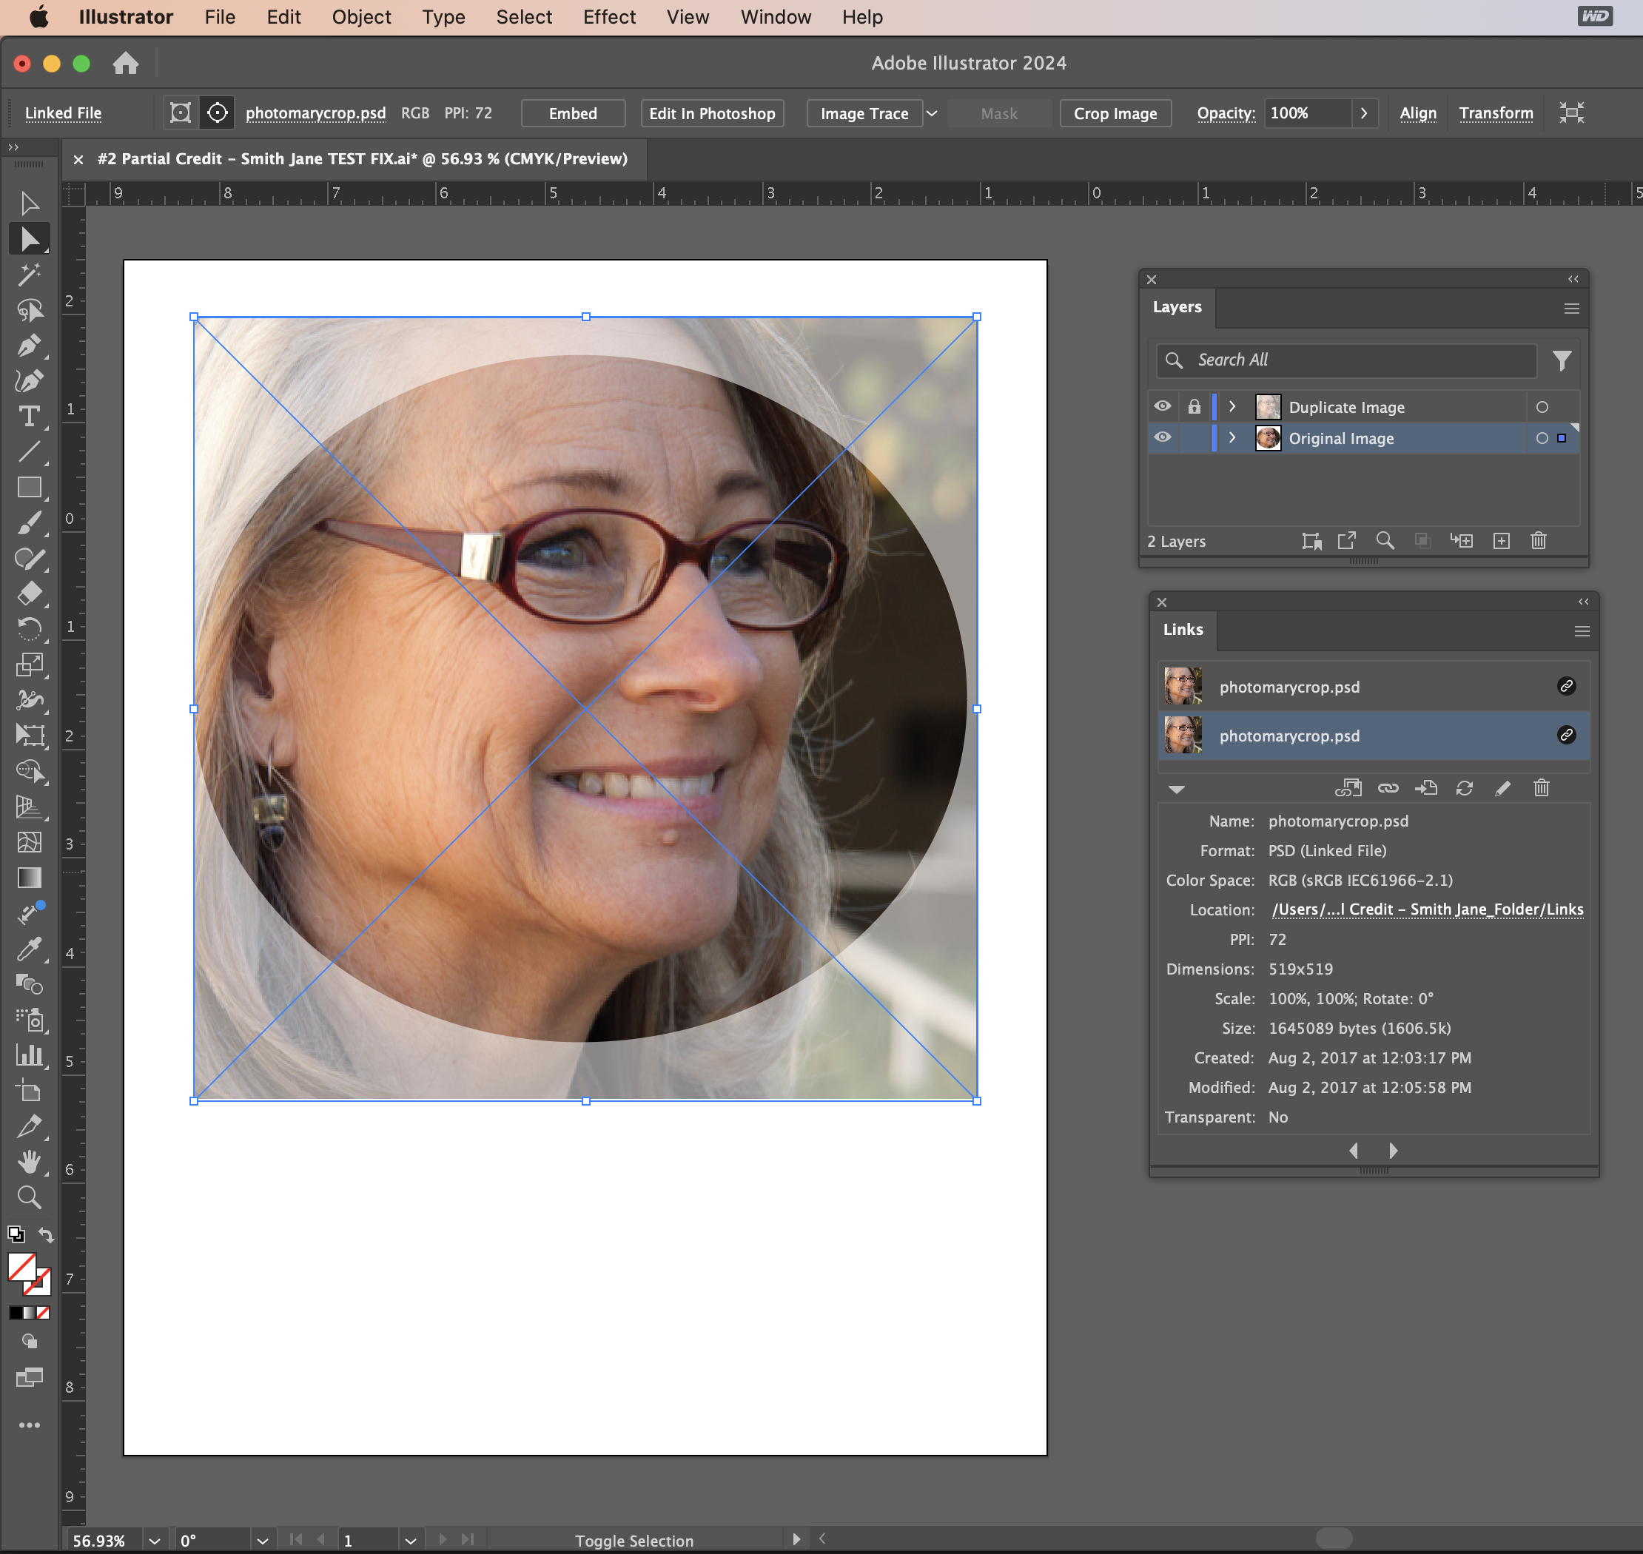Reset default fill and stroke

point(16,1235)
